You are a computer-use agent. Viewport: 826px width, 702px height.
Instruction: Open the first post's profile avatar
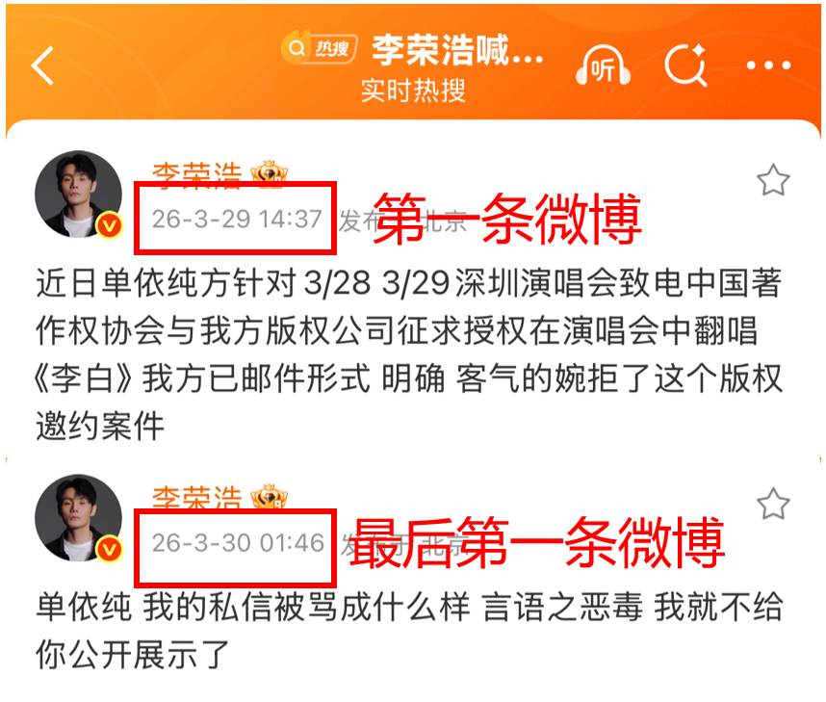79,194
